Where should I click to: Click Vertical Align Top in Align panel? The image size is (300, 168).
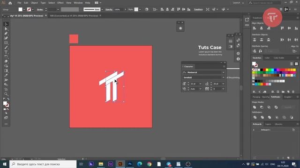click(x=282, y=28)
